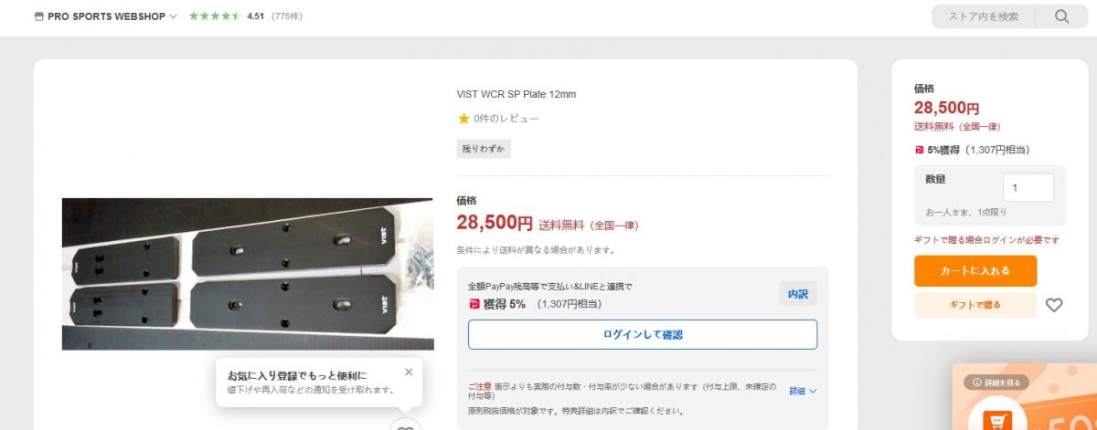Click the PayPay icon next to 獲得 5%
This screenshot has width=1097, height=430.
(474, 304)
